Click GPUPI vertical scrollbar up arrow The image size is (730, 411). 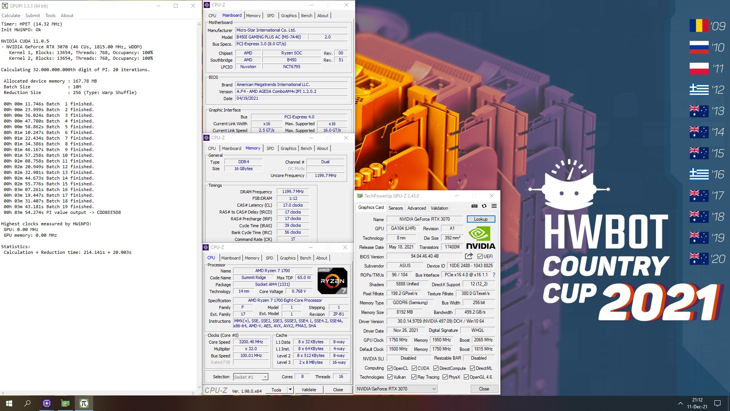pyautogui.click(x=199, y=24)
